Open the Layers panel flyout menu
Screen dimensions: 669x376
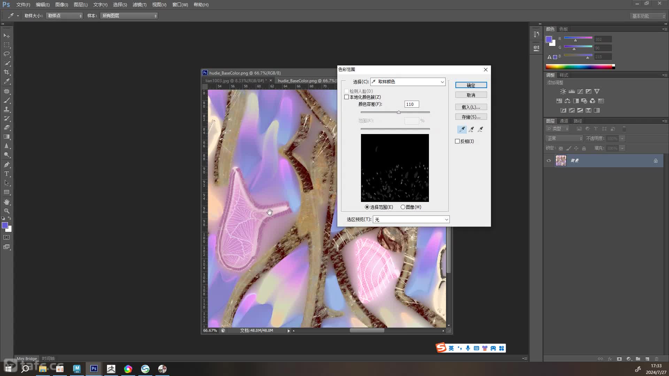[664, 121]
